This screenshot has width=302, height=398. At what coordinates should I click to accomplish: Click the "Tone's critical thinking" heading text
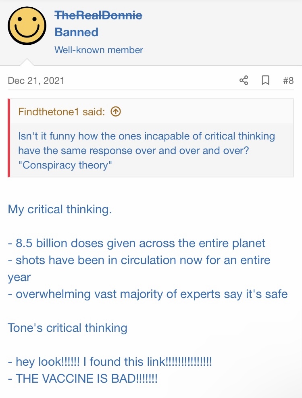point(67,328)
